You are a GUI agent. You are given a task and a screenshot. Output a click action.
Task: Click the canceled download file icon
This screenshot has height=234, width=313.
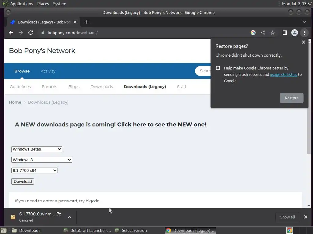tap(13, 217)
